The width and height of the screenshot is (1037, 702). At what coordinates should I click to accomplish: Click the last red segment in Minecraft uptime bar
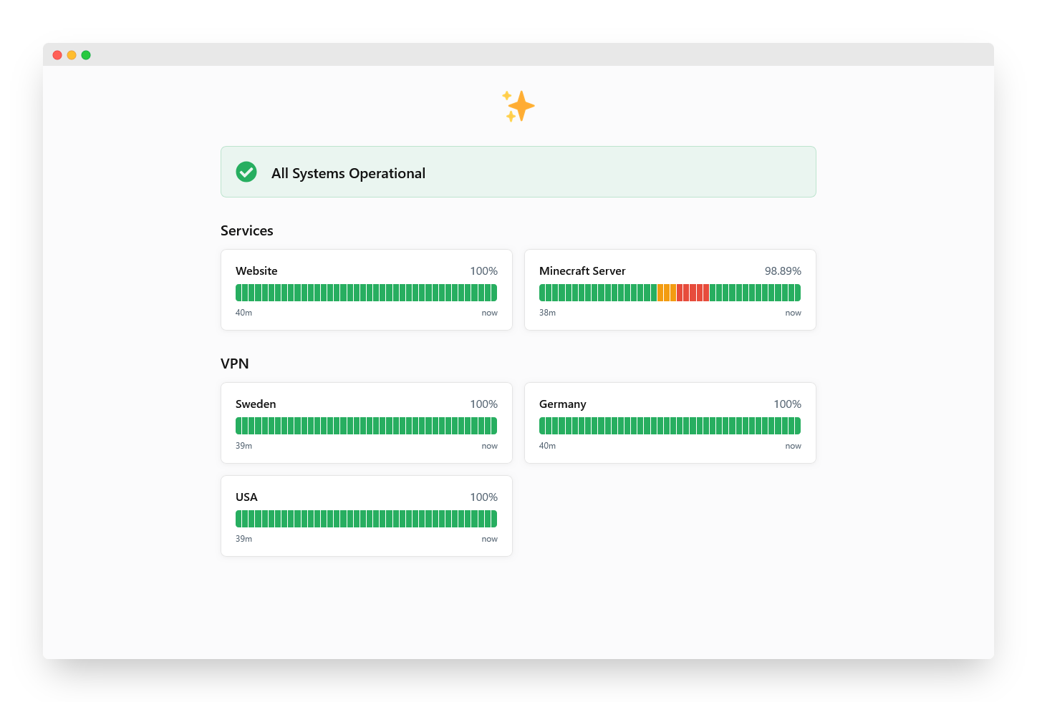pyautogui.click(x=706, y=293)
